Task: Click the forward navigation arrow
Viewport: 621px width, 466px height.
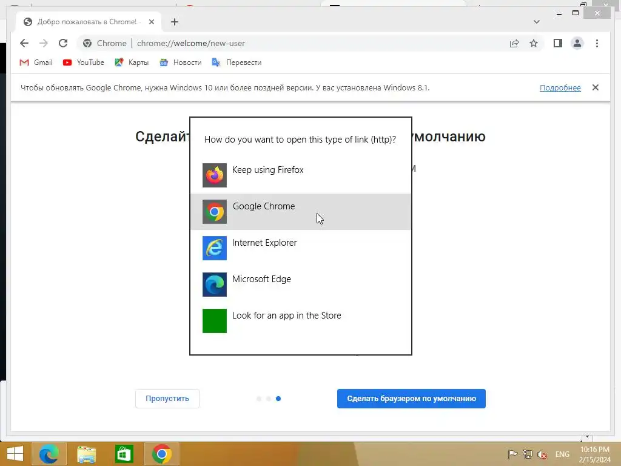Action: click(x=44, y=43)
